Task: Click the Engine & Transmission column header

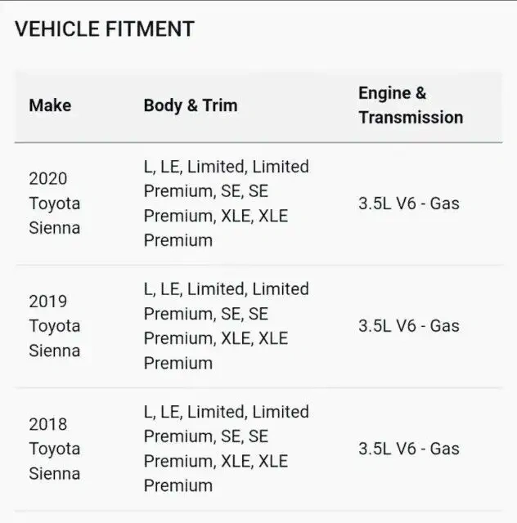Action: [410, 105]
